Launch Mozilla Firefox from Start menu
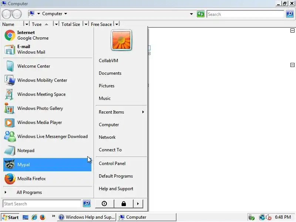 point(47,179)
